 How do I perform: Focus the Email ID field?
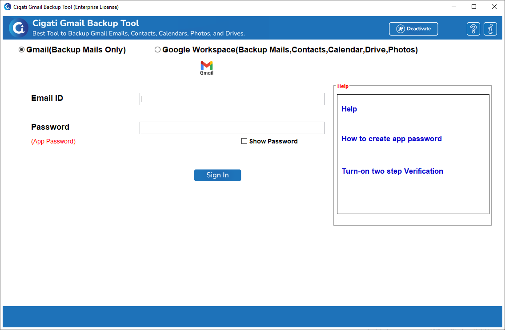[232, 99]
